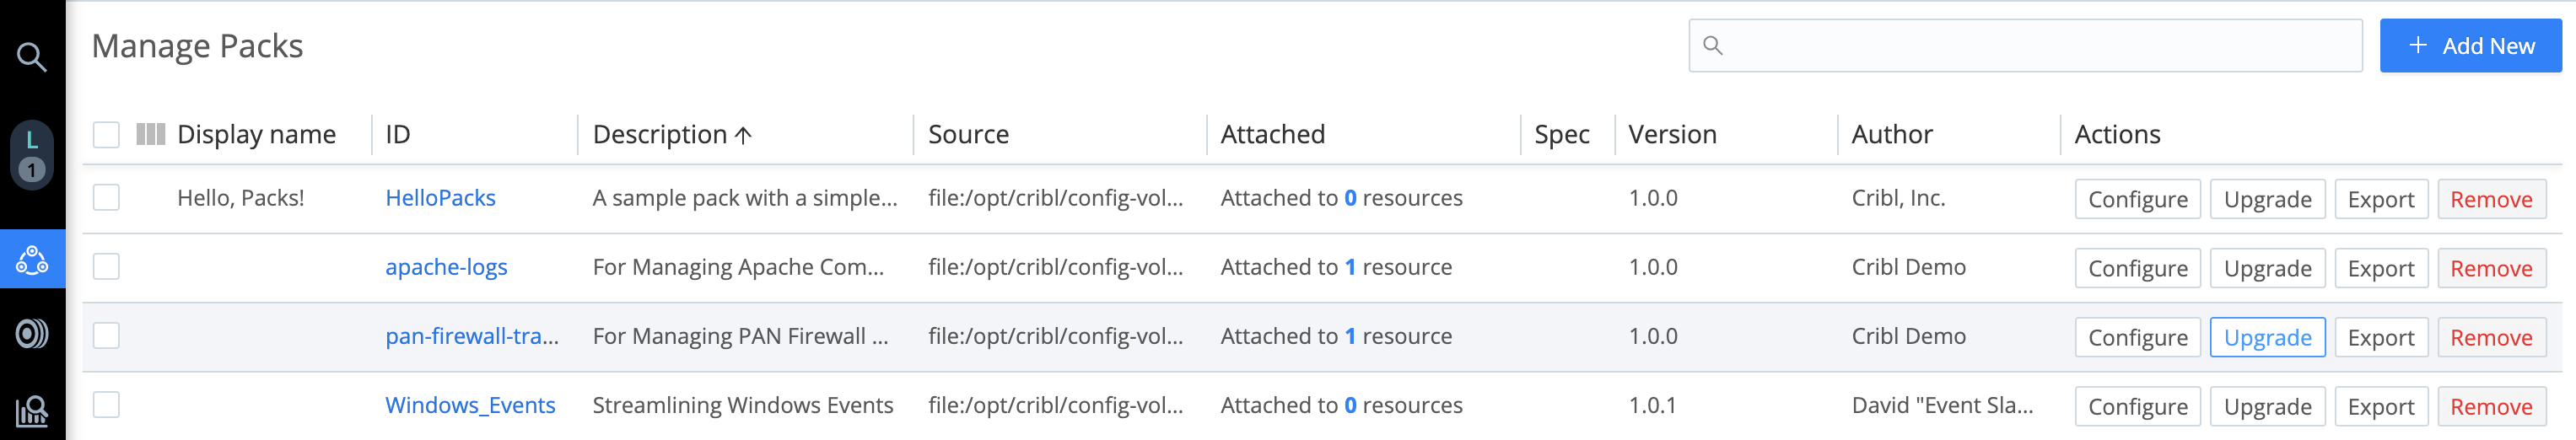Click into the packs search field
Image resolution: width=2576 pixels, height=440 pixels.
pyautogui.click(x=2040, y=46)
